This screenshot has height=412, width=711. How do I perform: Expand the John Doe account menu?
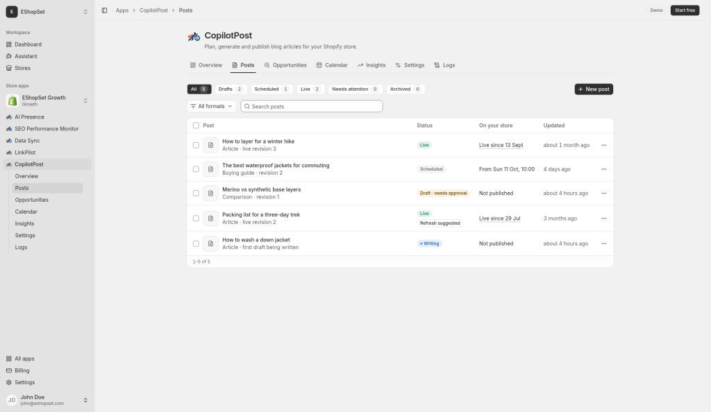[85, 400]
